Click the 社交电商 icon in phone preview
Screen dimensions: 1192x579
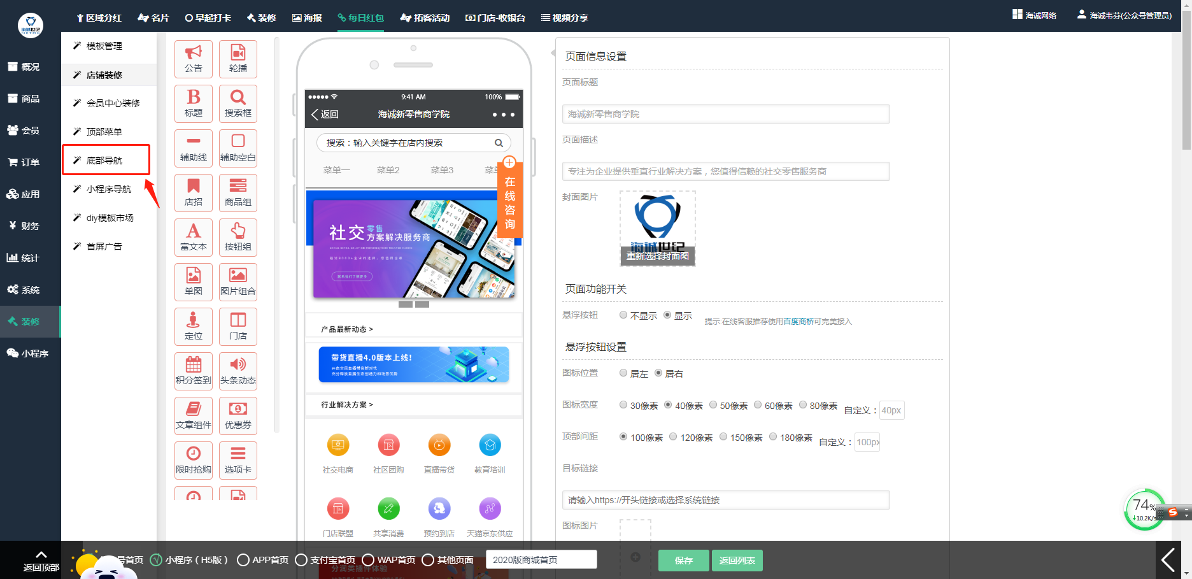click(337, 445)
